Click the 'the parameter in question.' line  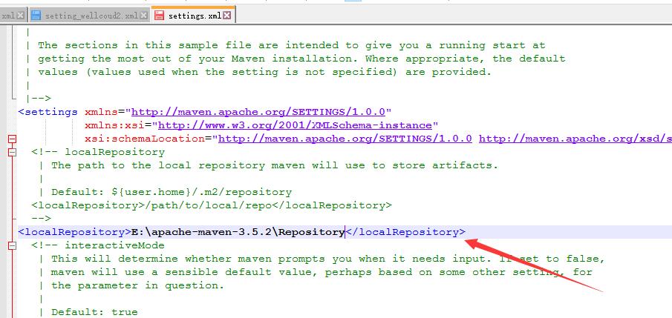point(131,285)
